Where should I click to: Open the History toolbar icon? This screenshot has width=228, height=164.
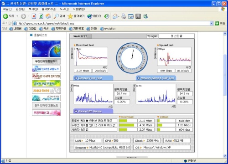107,16
